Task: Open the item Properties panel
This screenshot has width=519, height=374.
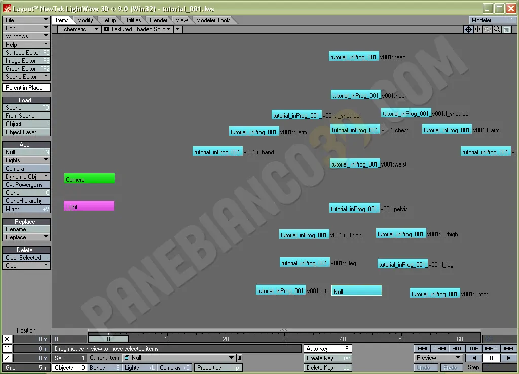Action: click(218, 368)
